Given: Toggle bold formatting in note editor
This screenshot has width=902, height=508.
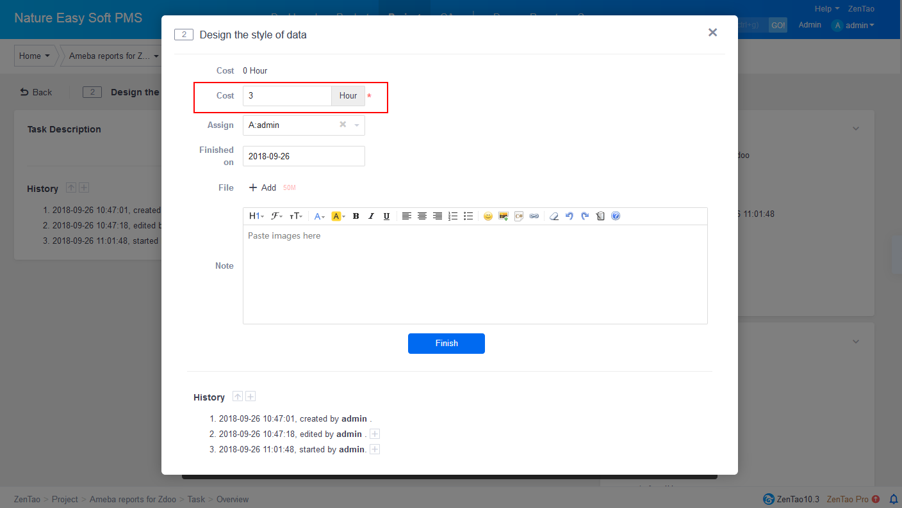Looking at the screenshot, I should (356, 216).
